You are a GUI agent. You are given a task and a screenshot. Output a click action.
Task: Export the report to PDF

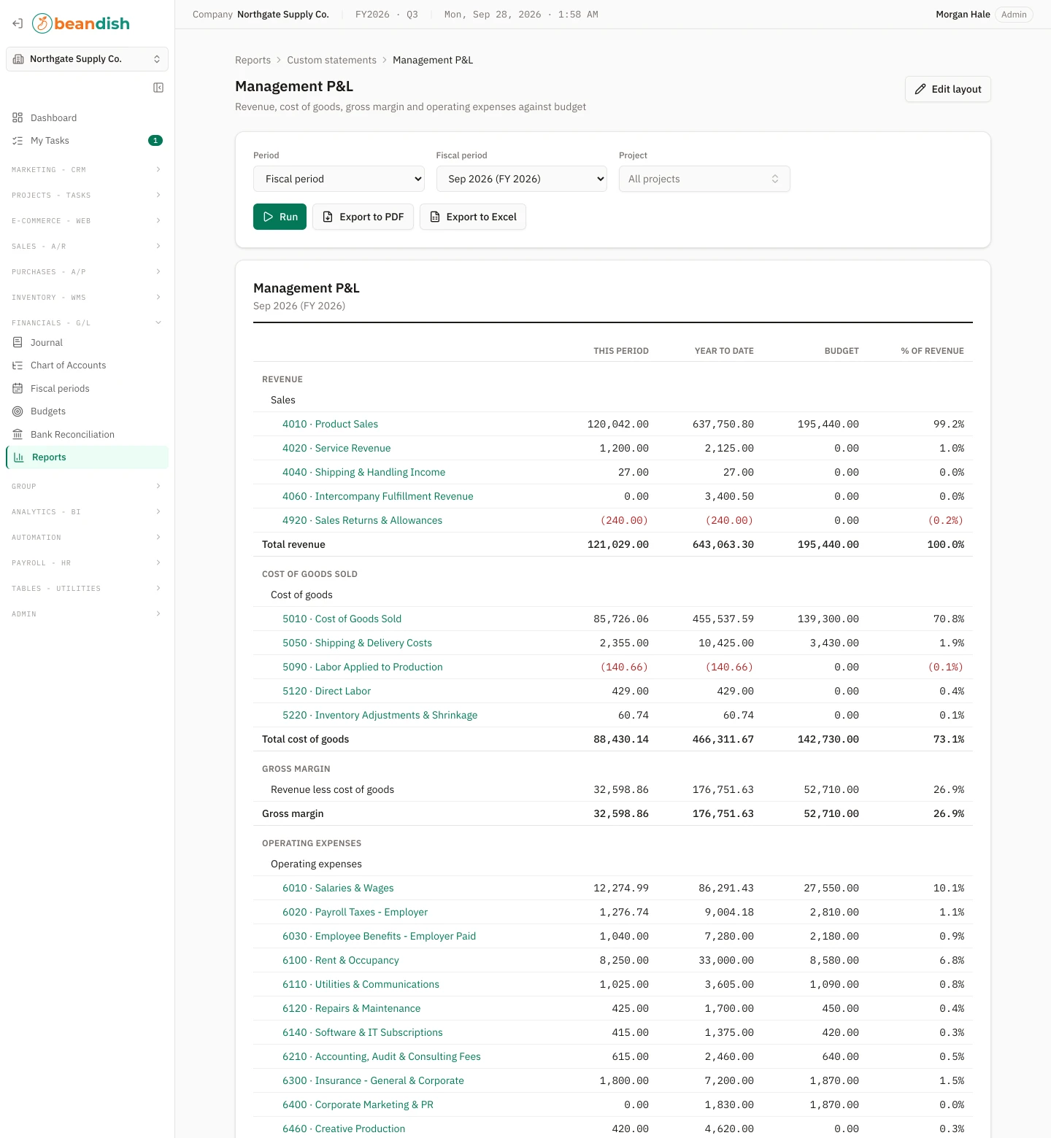click(x=363, y=217)
